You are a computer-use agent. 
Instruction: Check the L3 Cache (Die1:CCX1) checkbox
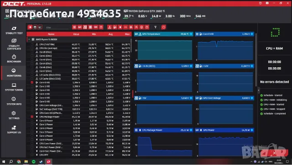32,75
